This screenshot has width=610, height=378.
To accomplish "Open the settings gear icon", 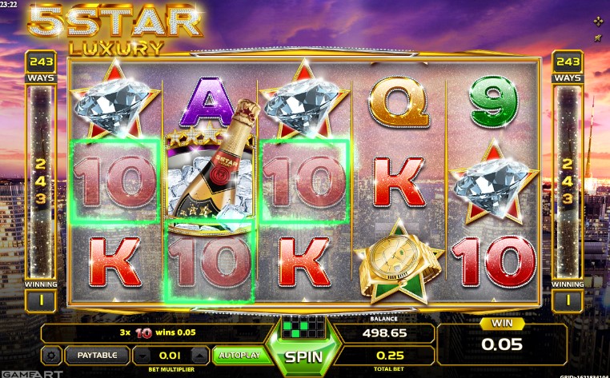I will click(52, 356).
